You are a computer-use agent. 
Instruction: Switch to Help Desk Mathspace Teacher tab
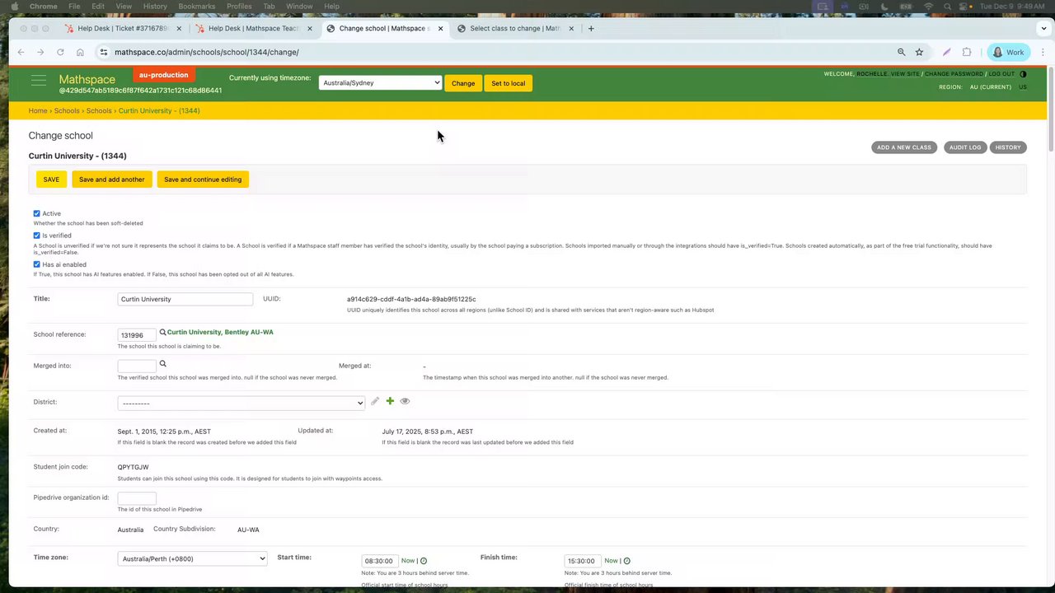point(255,28)
